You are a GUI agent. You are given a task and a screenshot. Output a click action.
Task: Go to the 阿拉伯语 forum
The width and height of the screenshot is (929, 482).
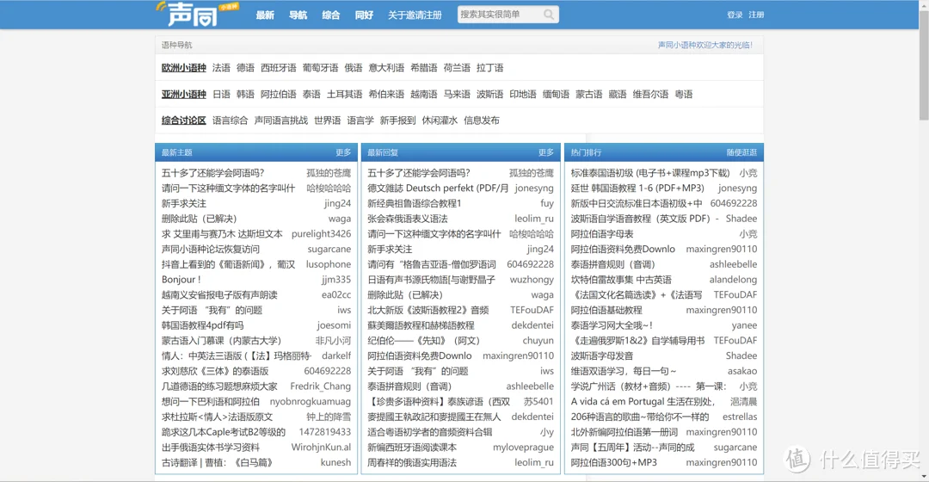tap(279, 95)
